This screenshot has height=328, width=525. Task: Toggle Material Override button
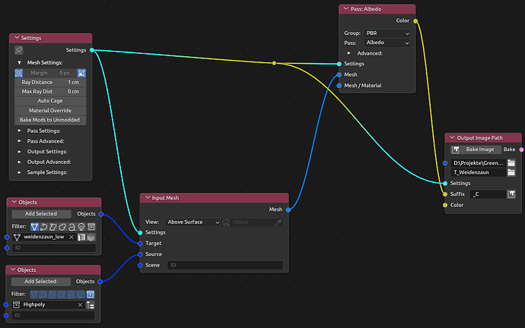click(x=50, y=111)
